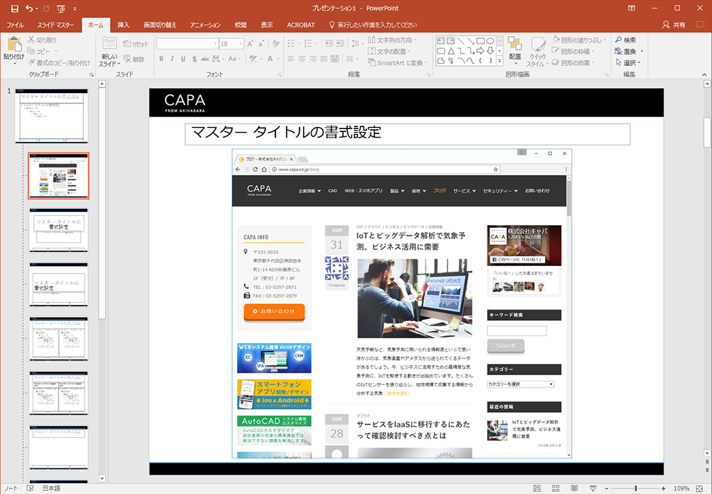Adjust the zoom slider handle
Viewport: 712px width, 494px height.
click(636, 488)
